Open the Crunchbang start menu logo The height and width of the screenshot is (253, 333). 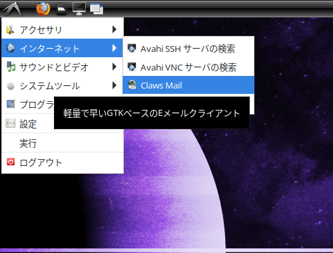tap(13, 9)
